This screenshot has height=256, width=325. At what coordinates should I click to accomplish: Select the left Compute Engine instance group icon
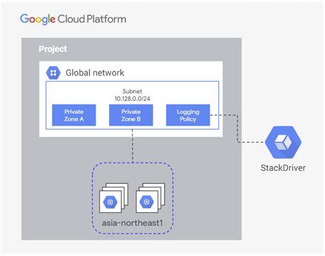pos(114,198)
